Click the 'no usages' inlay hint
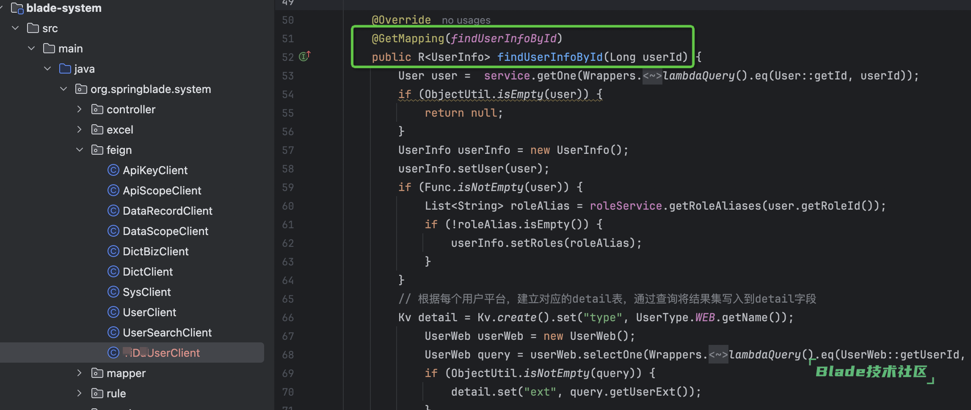971x410 pixels. click(466, 20)
